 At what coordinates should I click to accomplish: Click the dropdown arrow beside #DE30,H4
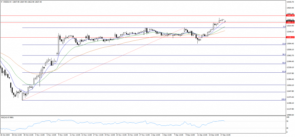1,2
